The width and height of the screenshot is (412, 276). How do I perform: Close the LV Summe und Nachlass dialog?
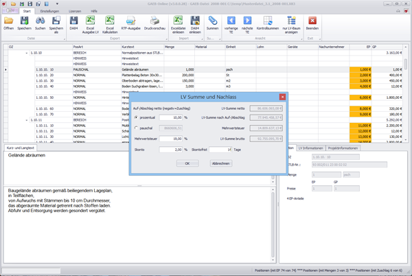[282, 97]
